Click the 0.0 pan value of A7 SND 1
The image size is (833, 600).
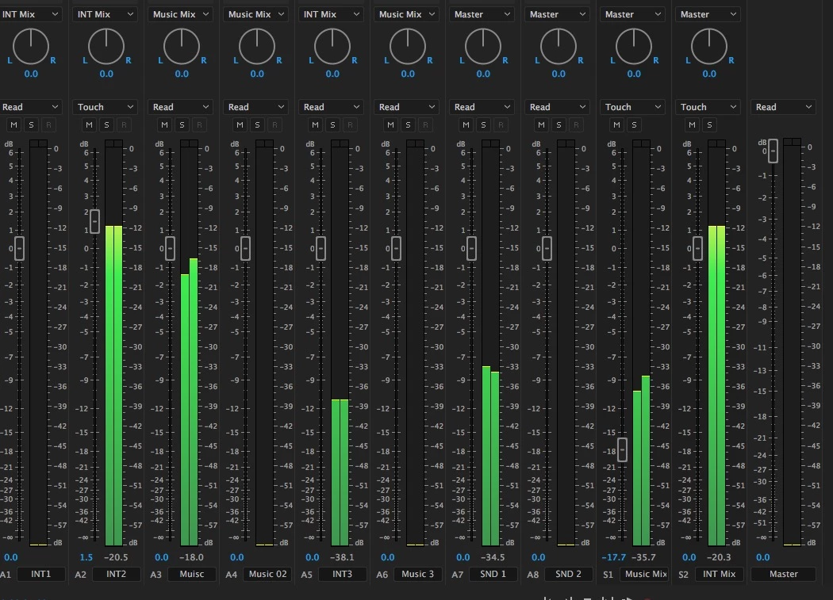click(483, 74)
